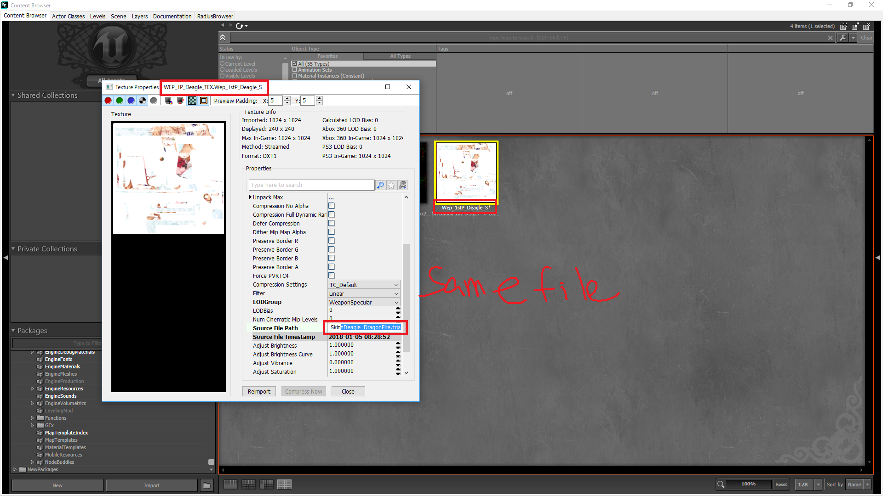Viewport: 883px width, 496px height.
Task: Click the checkerboard background icon
Action: (x=192, y=101)
